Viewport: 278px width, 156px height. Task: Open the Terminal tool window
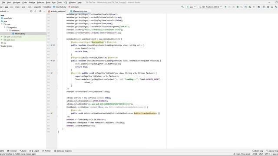coord(12,151)
